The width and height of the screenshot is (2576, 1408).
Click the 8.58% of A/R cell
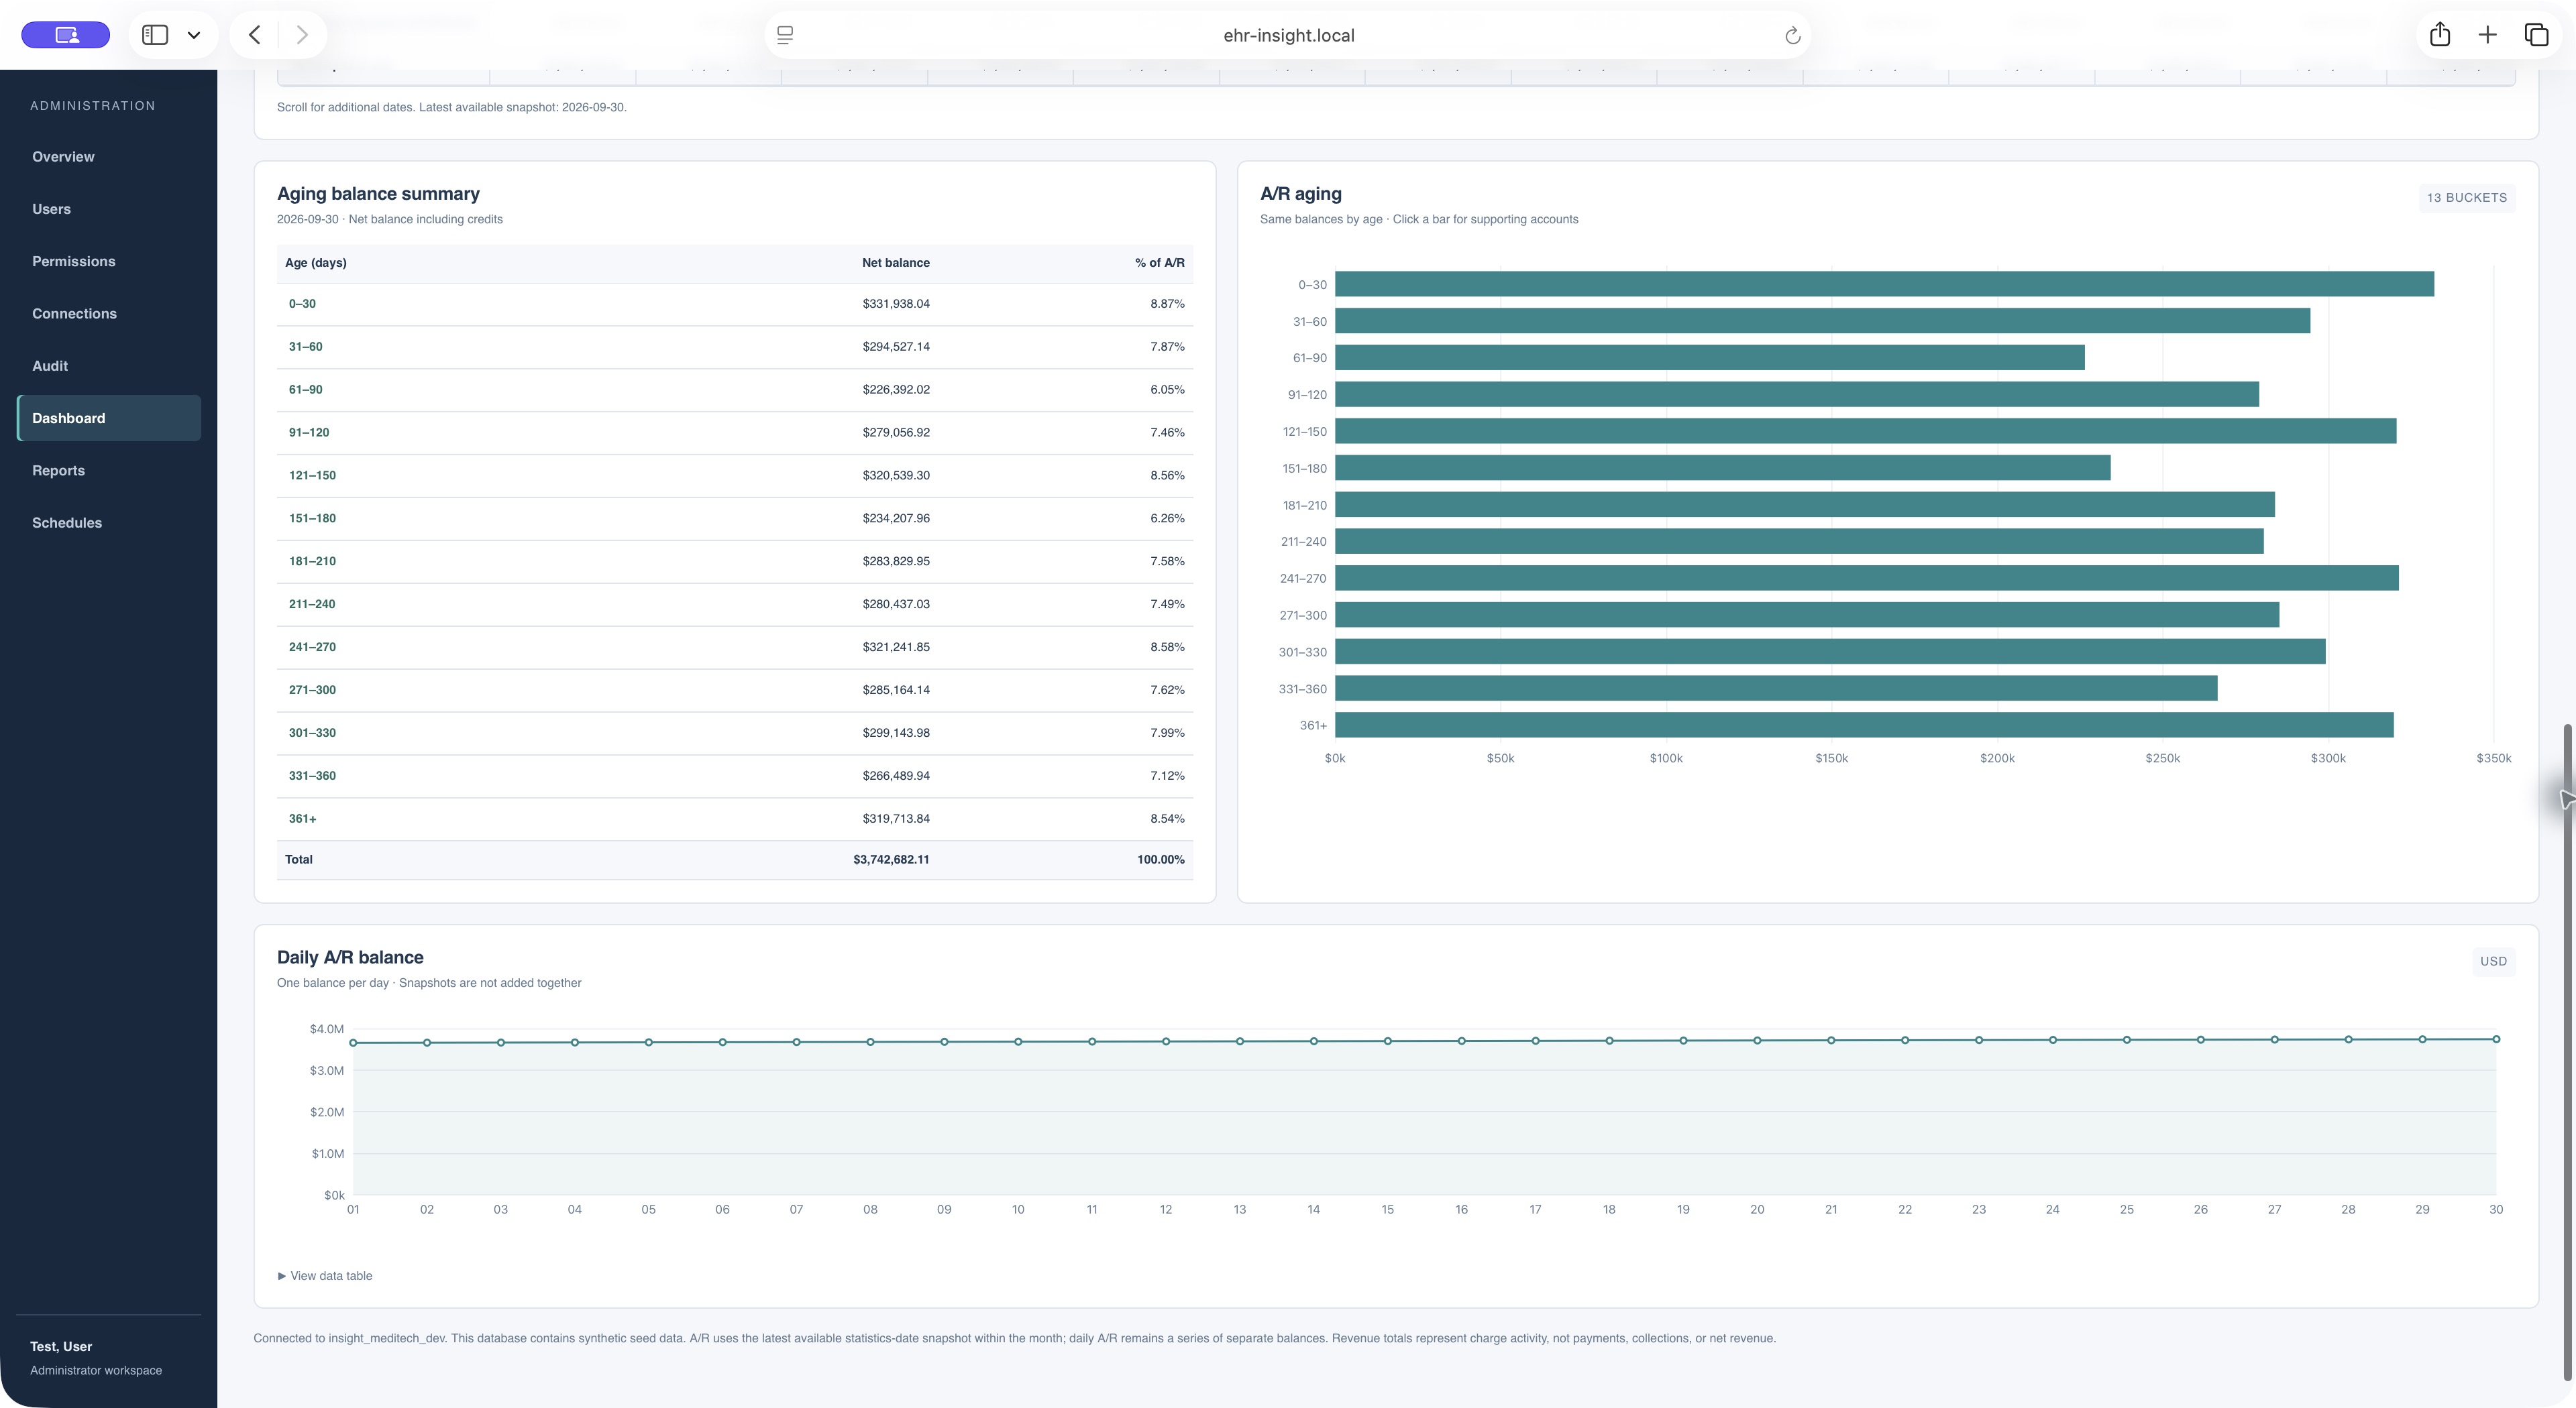click(1167, 648)
